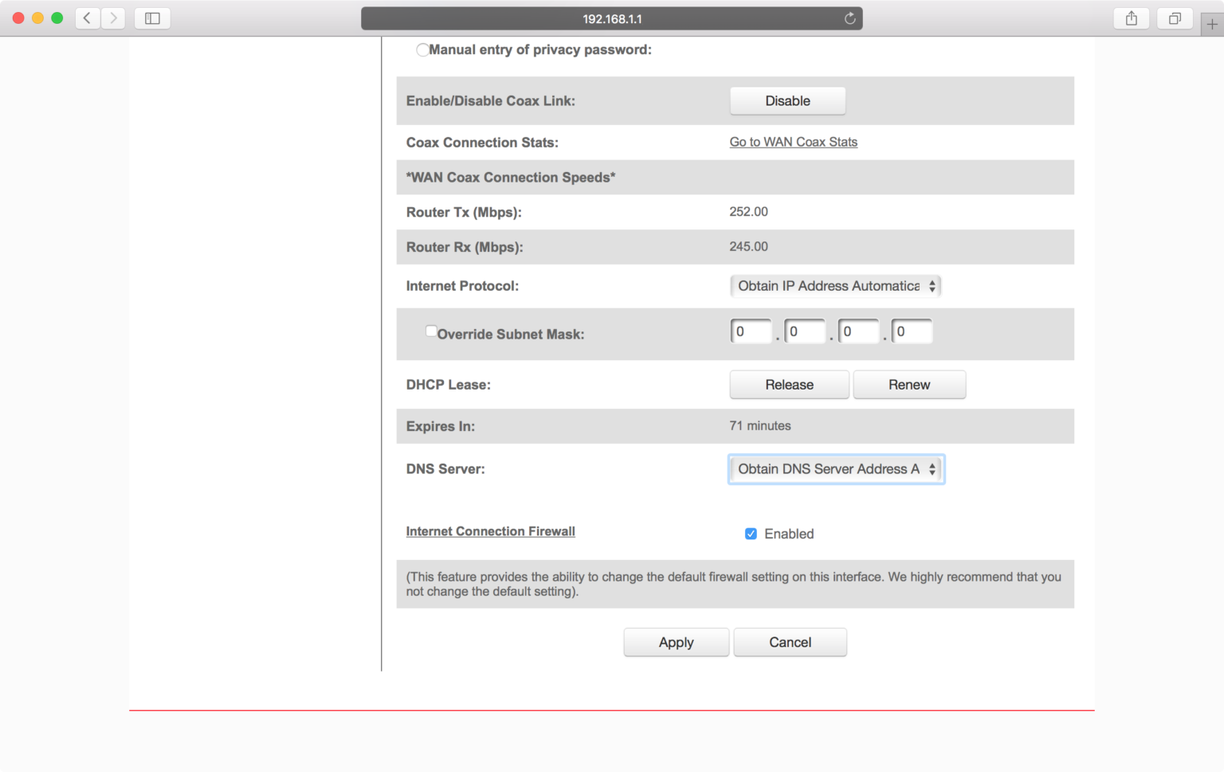Open the Internet Connection Firewall link
The height and width of the screenshot is (772, 1224).
tap(490, 531)
